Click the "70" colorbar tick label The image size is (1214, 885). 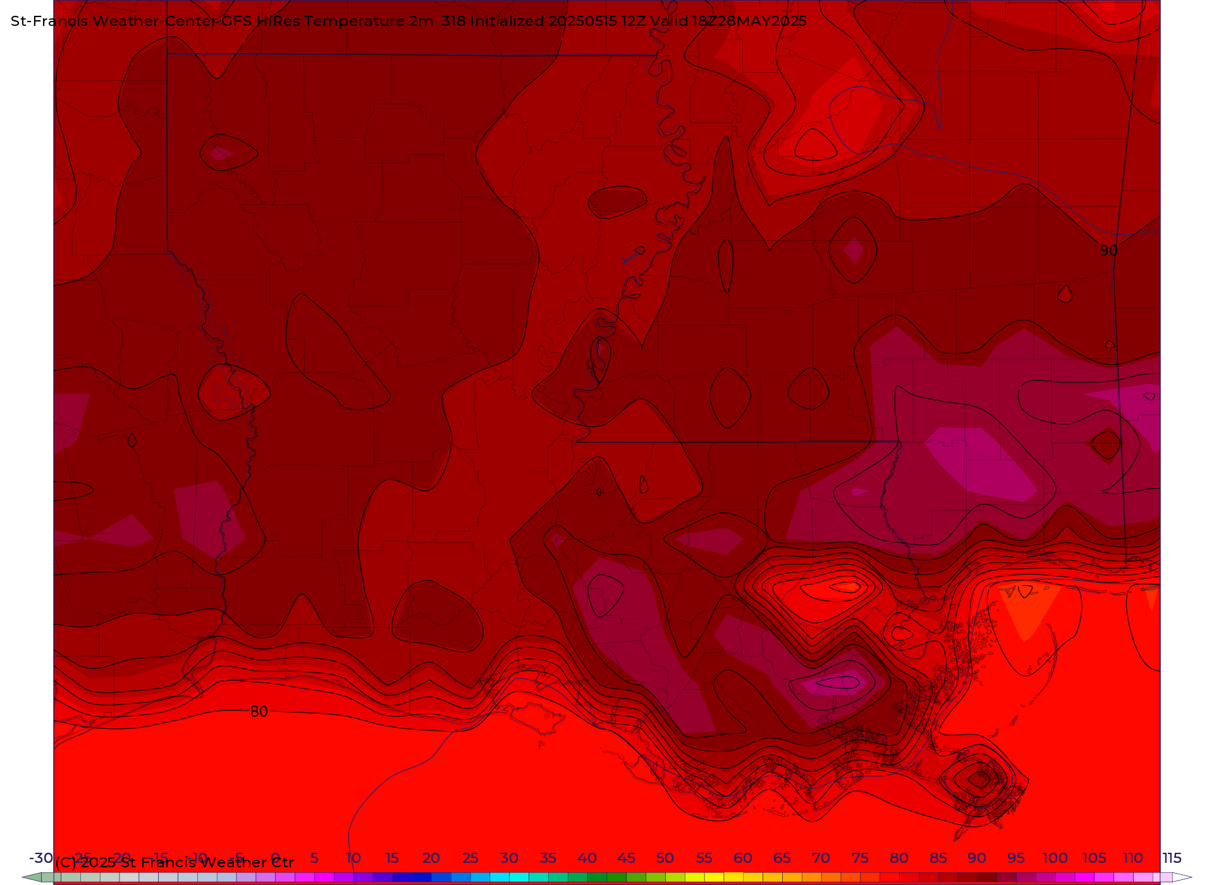pos(821,858)
